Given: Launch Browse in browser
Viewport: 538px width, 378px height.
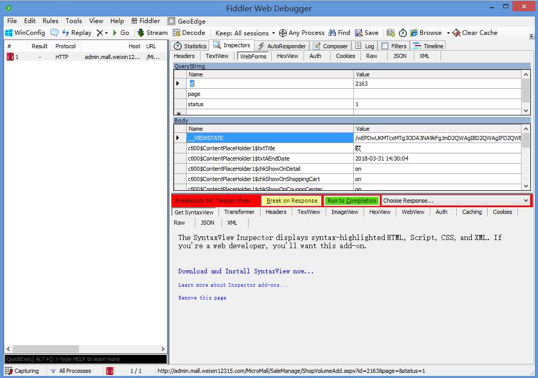Looking at the screenshot, I should 426,33.
